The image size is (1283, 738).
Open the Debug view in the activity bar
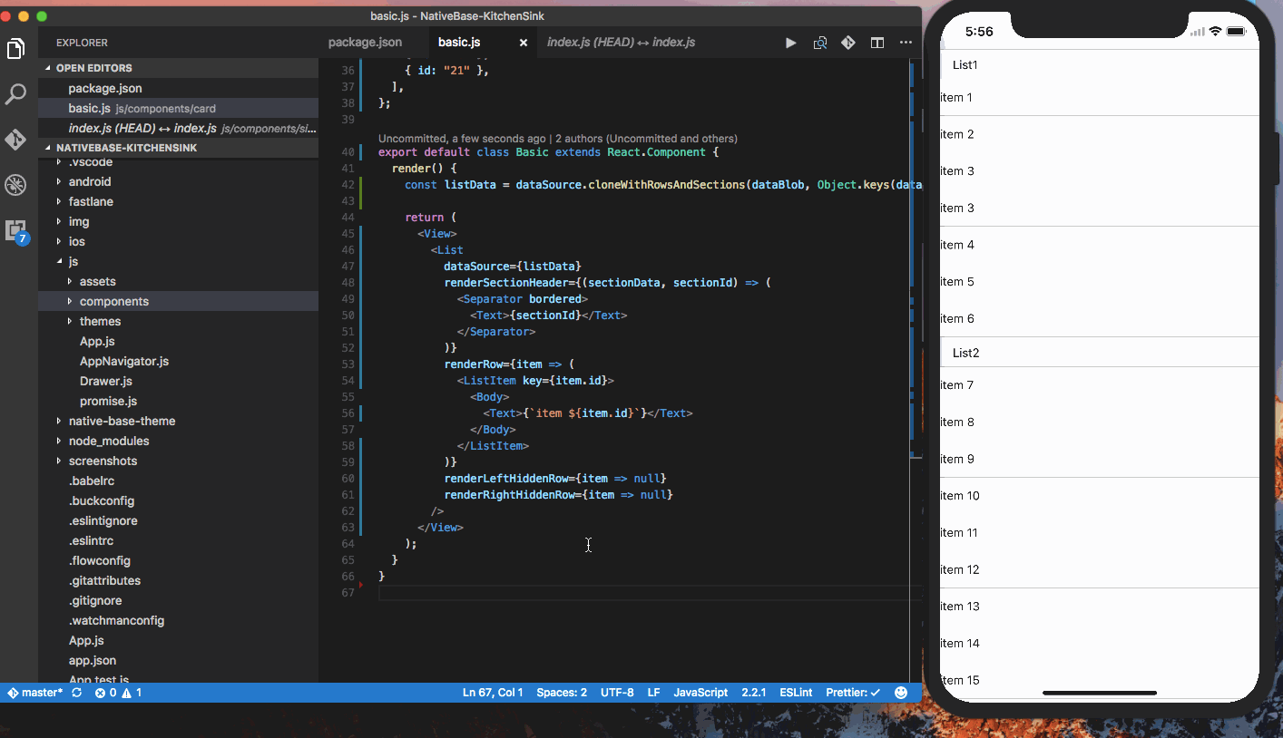tap(15, 184)
